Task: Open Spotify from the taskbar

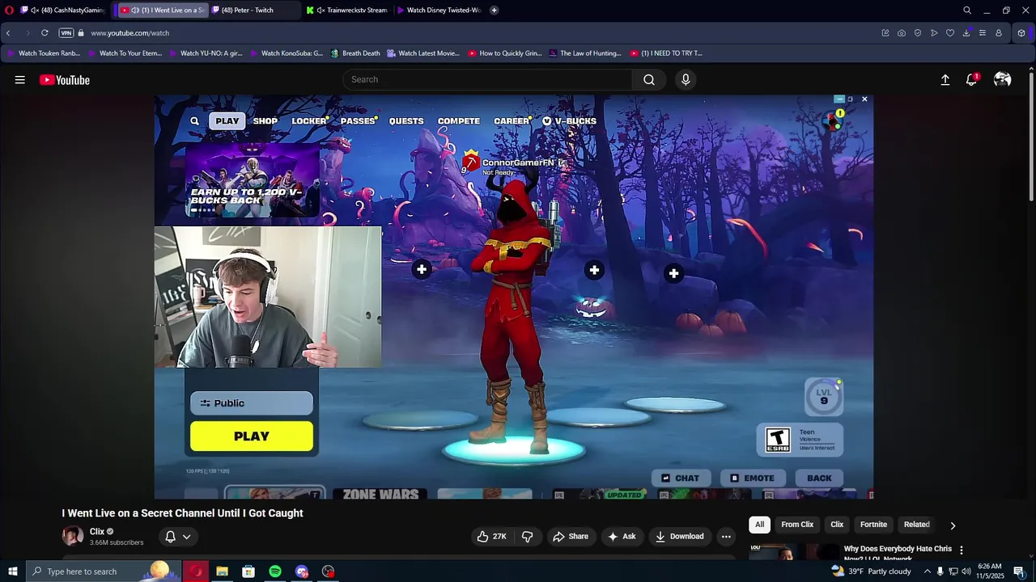Action: click(x=275, y=571)
